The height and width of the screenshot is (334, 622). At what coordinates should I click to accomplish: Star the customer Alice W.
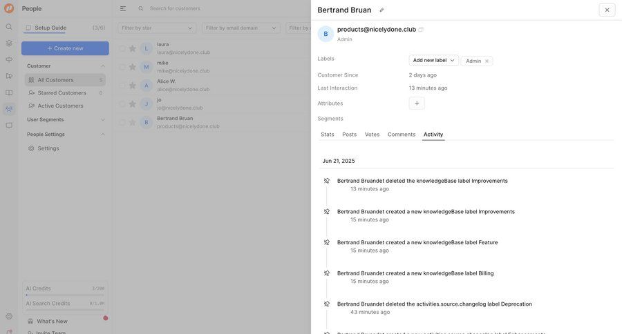(133, 86)
